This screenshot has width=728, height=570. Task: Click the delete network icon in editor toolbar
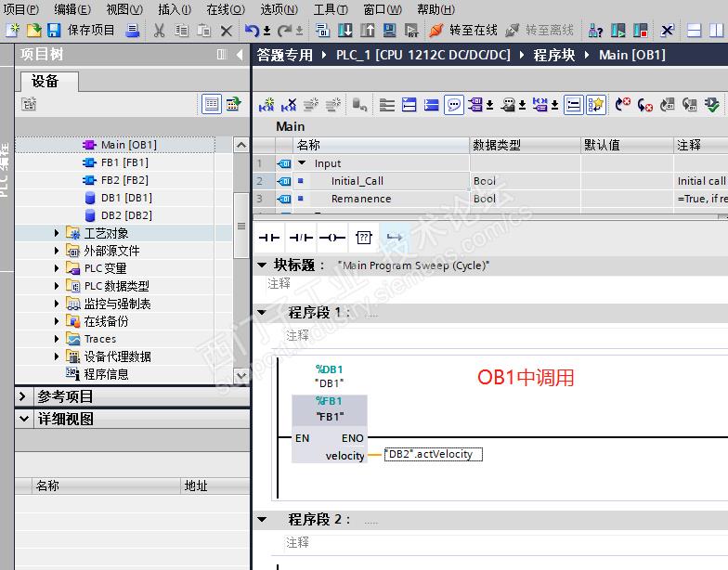click(x=289, y=105)
